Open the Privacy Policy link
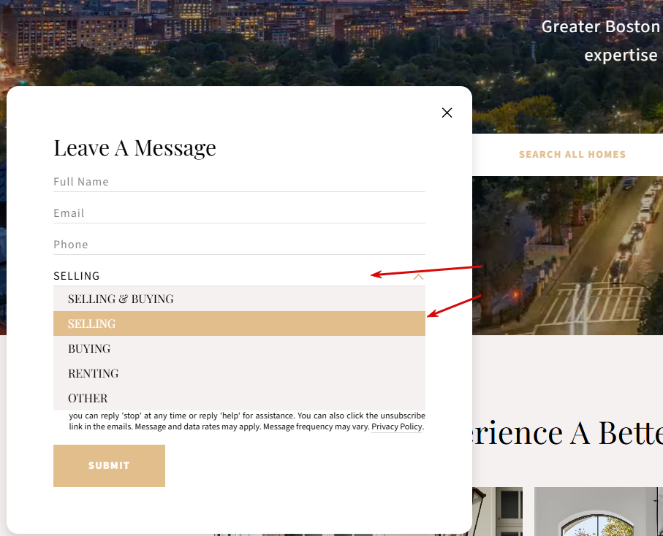This screenshot has width=663, height=536. (x=397, y=427)
